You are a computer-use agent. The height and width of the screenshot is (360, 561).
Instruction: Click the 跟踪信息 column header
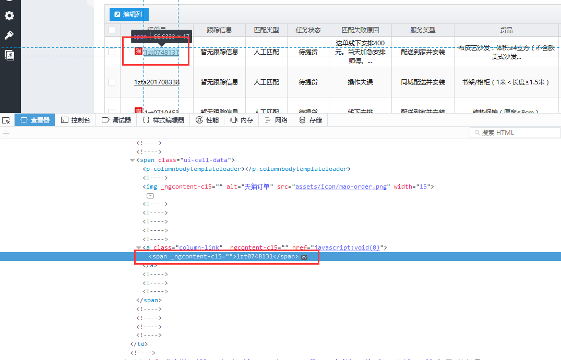tap(219, 30)
